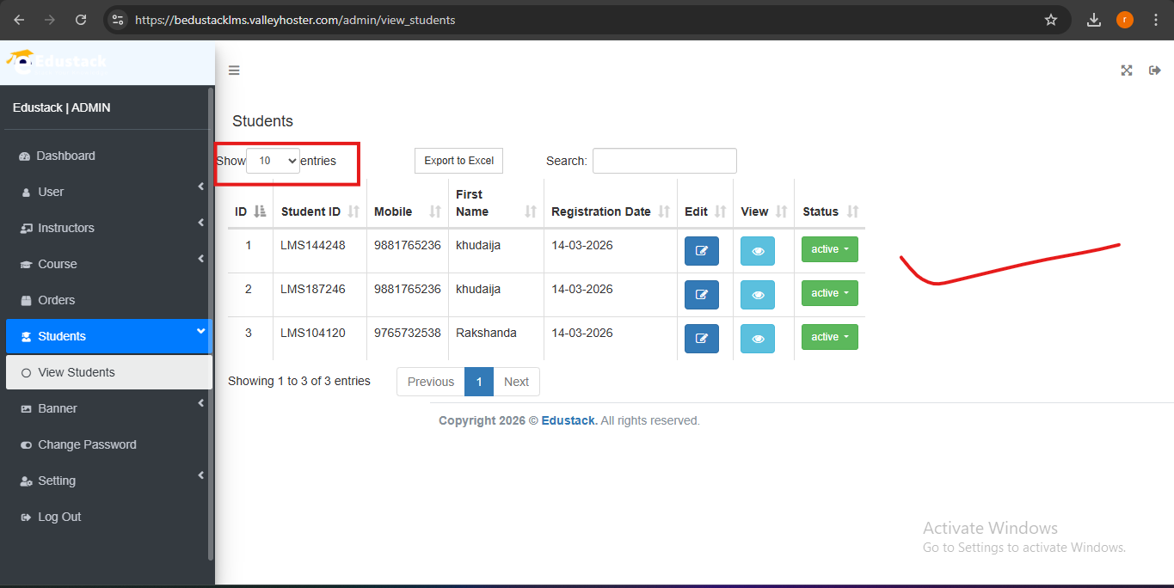The width and height of the screenshot is (1174, 588).
Task: Enter fullscreen with the expand icon
Action: point(1127,70)
